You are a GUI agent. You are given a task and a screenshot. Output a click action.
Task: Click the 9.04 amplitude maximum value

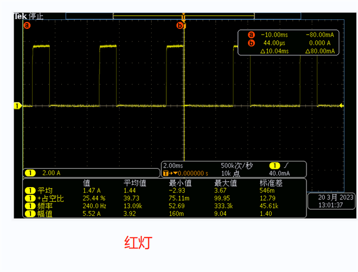click(x=220, y=214)
